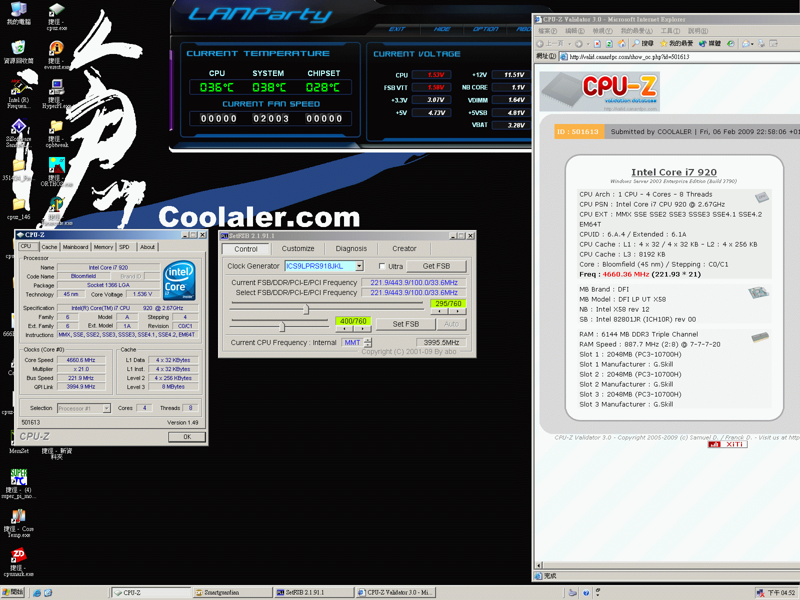Open the 檔案(F) File menu in Internet Explorer

click(547, 31)
